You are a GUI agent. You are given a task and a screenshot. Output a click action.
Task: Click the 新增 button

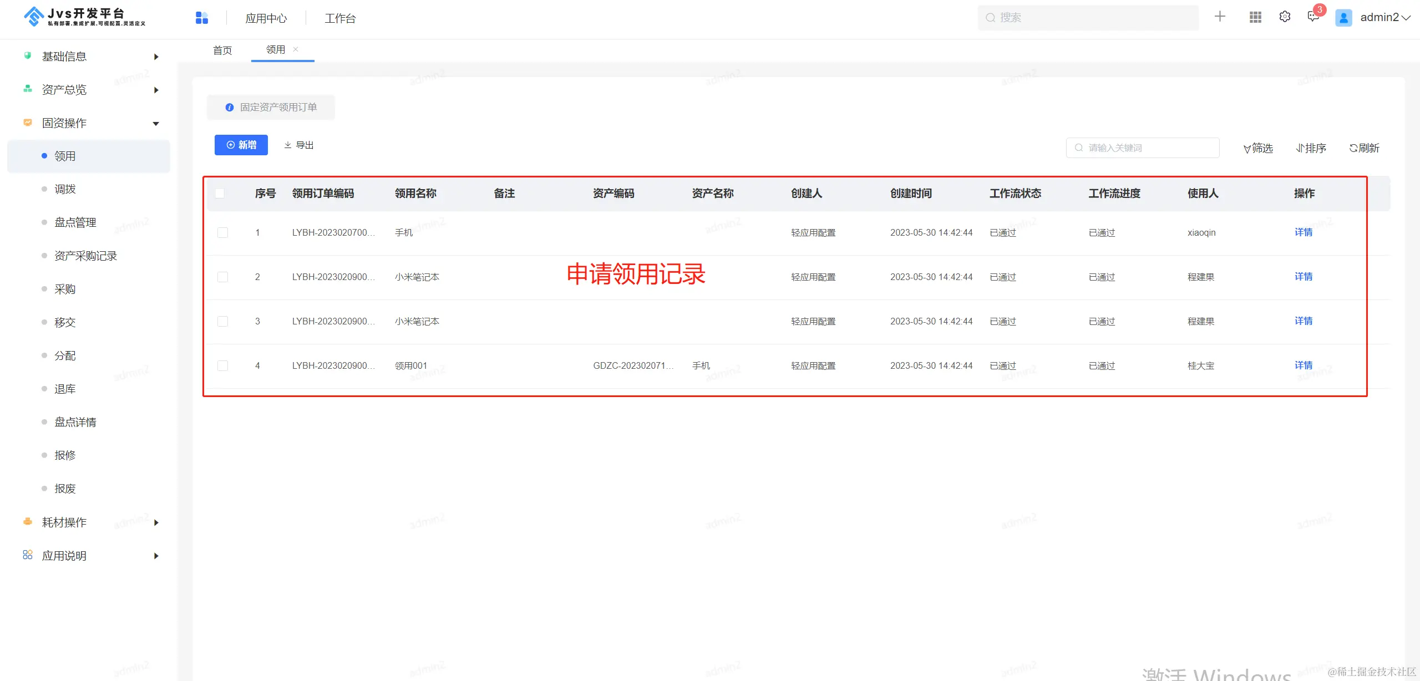click(241, 145)
